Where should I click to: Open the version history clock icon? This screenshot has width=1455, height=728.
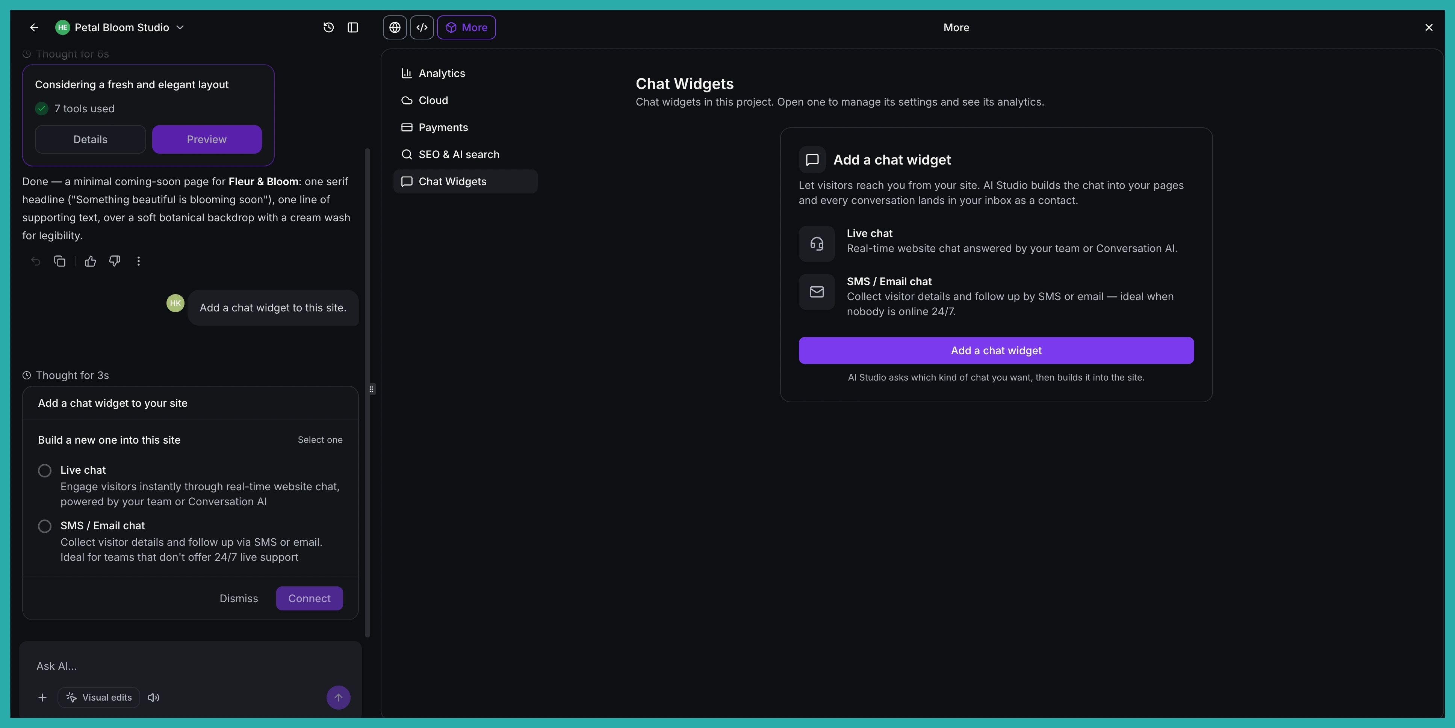click(x=328, y=27)
